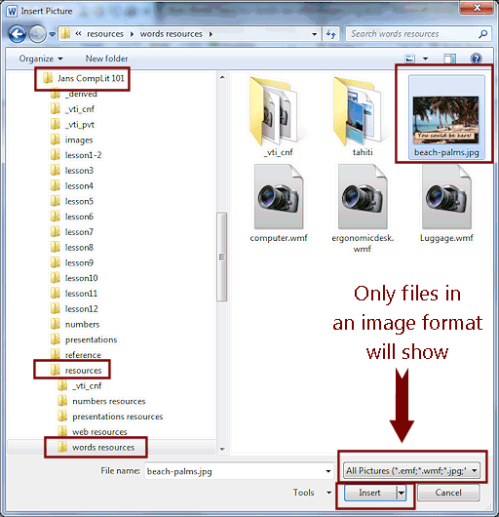499x517 pixels.
Task: Select the reference folder in the tree
Action: (x=76, y=355)
